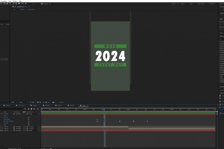Take a snapshot with the camera icon
224x149 pixels.
pyautogui.click(x=53, y=102)
